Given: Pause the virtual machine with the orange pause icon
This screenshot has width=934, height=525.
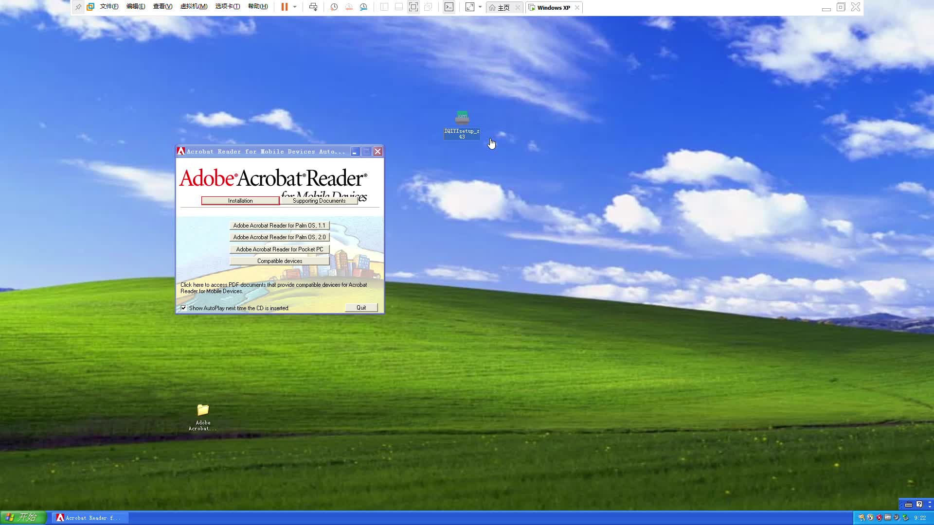Looking at the screenshot, I should pos(285,7).
